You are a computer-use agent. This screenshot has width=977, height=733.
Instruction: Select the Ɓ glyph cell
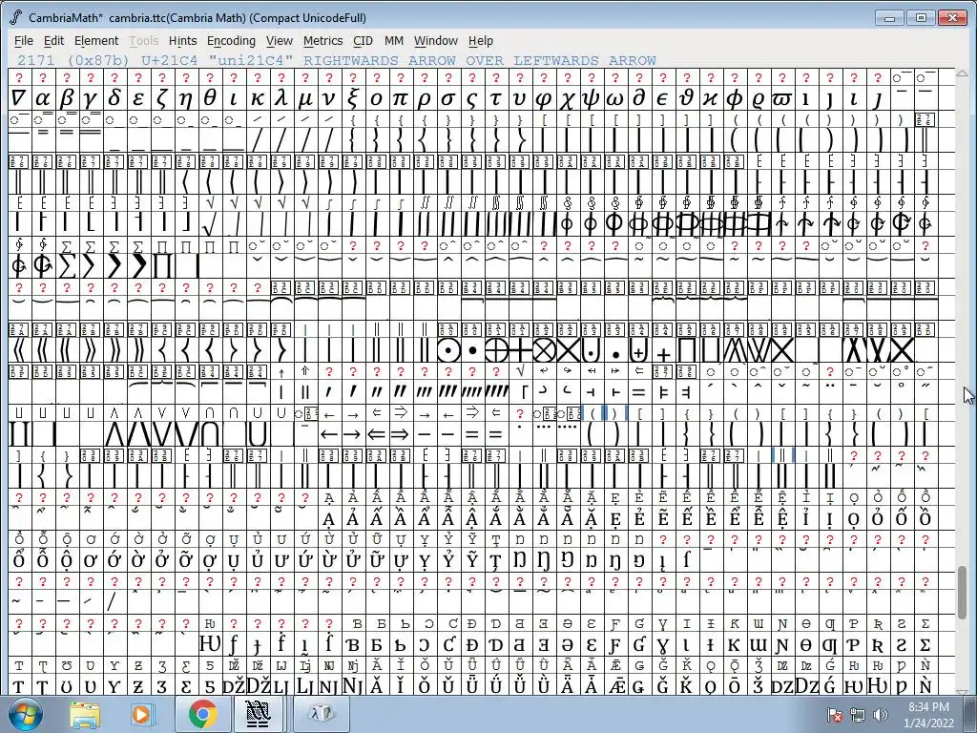353,644
